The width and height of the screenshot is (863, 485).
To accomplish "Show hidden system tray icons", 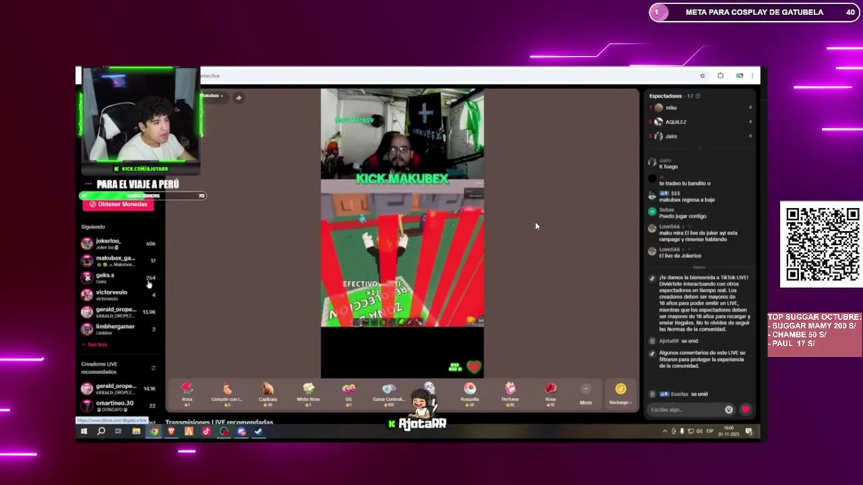I will tap(665, 431).
